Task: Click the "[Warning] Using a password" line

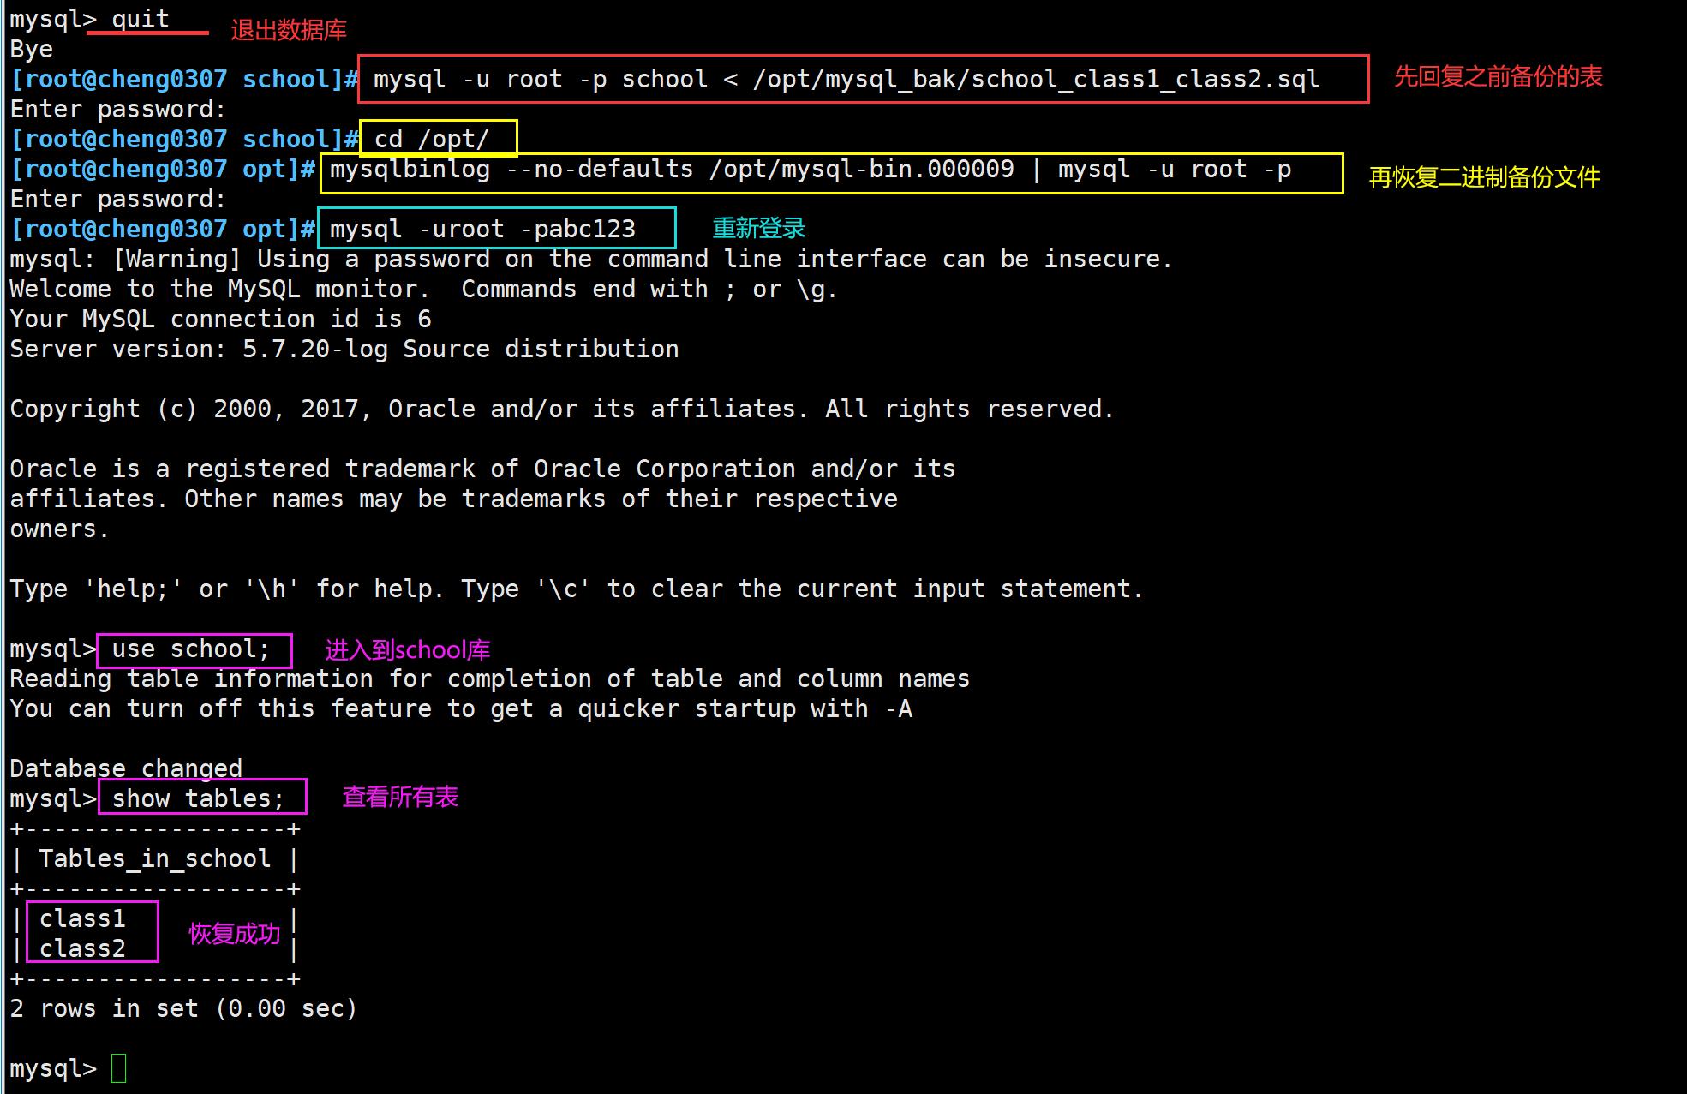Action: pyautogui.click(x=590, y=259)
